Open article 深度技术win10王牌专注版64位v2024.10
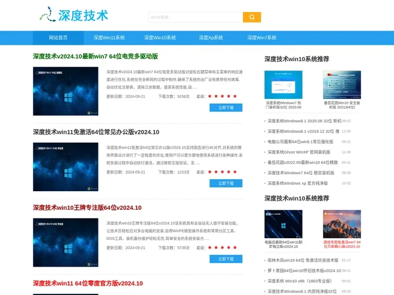The height and width of the screenshot is (295, 394). 87,208
